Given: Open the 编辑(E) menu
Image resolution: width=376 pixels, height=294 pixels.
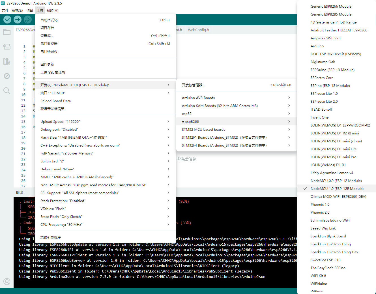Looking at the screenshot, I should 17,10.
